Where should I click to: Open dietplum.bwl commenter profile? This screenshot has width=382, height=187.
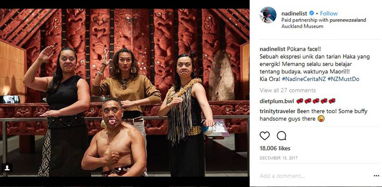[x=277, y=101]
